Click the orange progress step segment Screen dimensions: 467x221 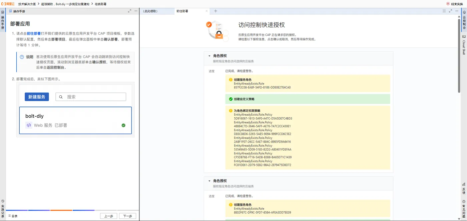coord(61,210)
